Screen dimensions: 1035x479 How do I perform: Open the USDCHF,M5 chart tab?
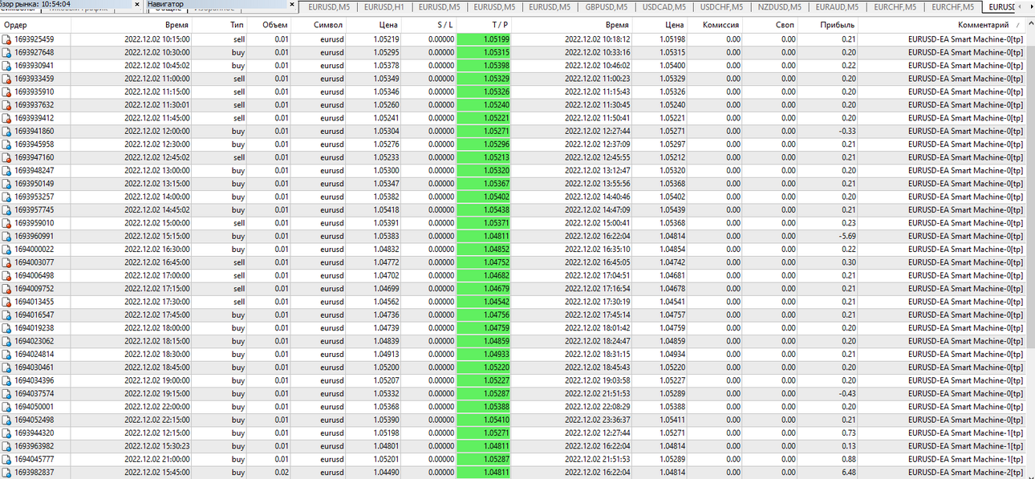[721, 6]
